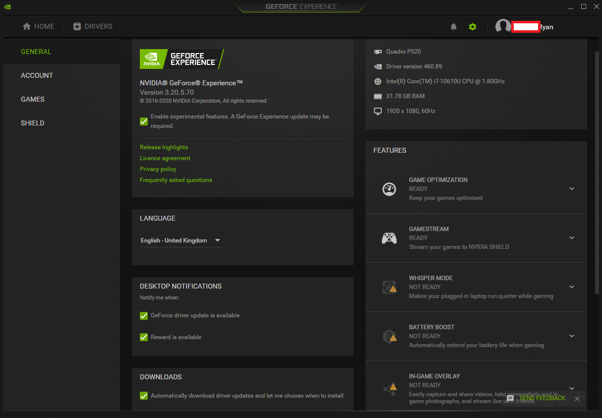Viewport: 602px width, 418px height.
Task: Click the green settings gear icon
Action: [x=473, y=27]
